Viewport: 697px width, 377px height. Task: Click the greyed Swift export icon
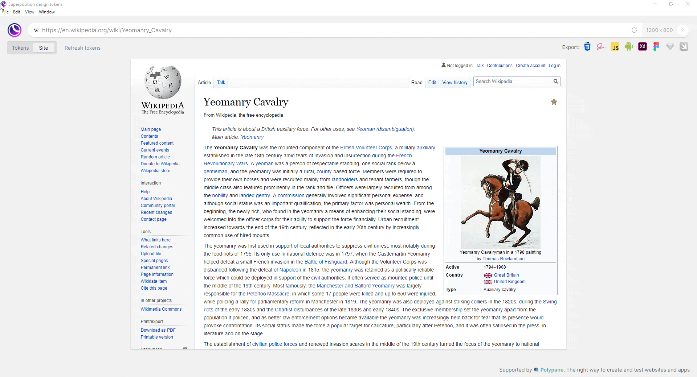pos(684,47)
